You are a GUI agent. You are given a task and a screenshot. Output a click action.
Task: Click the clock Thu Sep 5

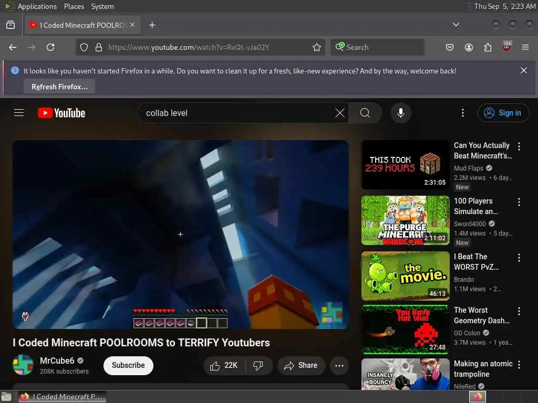click(505, 6)
